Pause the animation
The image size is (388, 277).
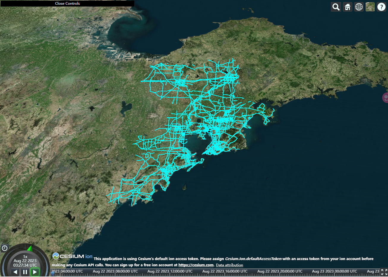(25, 272)
